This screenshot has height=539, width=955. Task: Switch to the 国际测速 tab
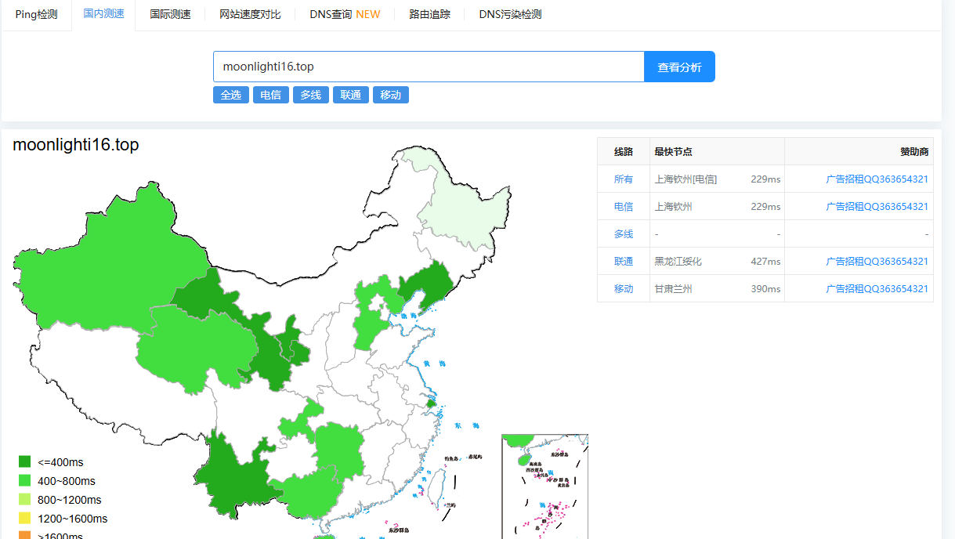(x=170, y=14)
